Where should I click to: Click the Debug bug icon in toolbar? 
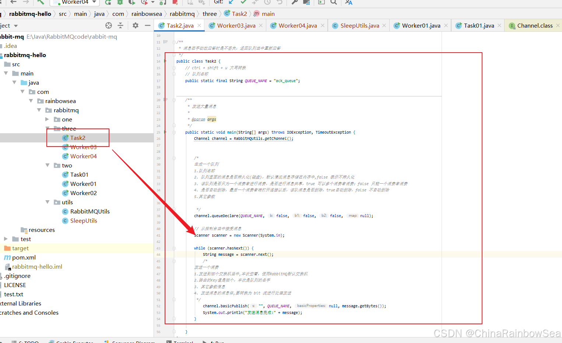pyautogui.click(x=120, y=2)
